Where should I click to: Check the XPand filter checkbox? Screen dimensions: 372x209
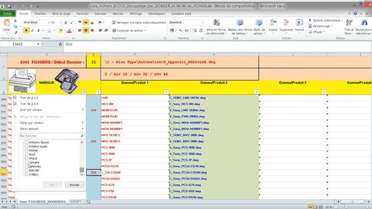point(27,158)
